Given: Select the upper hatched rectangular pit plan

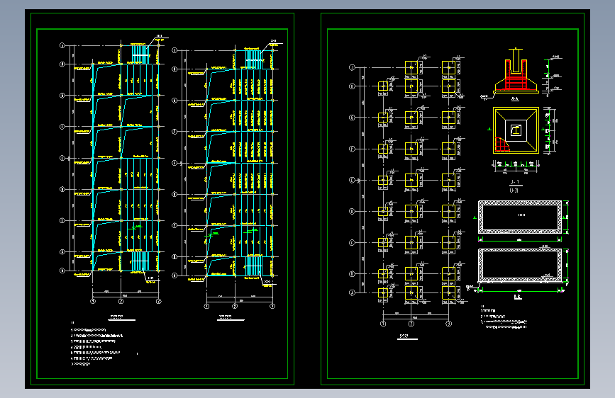Looking at the screenshot, I should [x=520, y=217].
